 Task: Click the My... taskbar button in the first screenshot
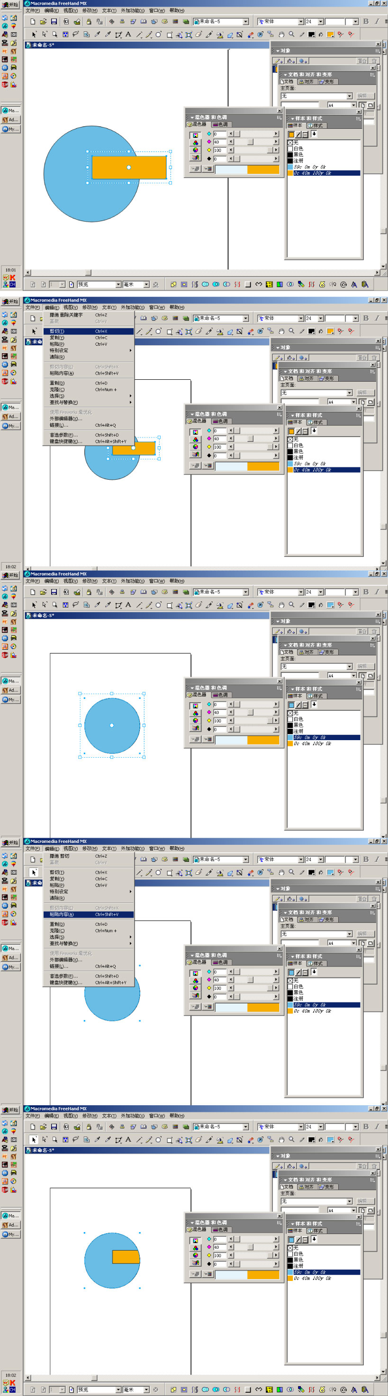10,130
